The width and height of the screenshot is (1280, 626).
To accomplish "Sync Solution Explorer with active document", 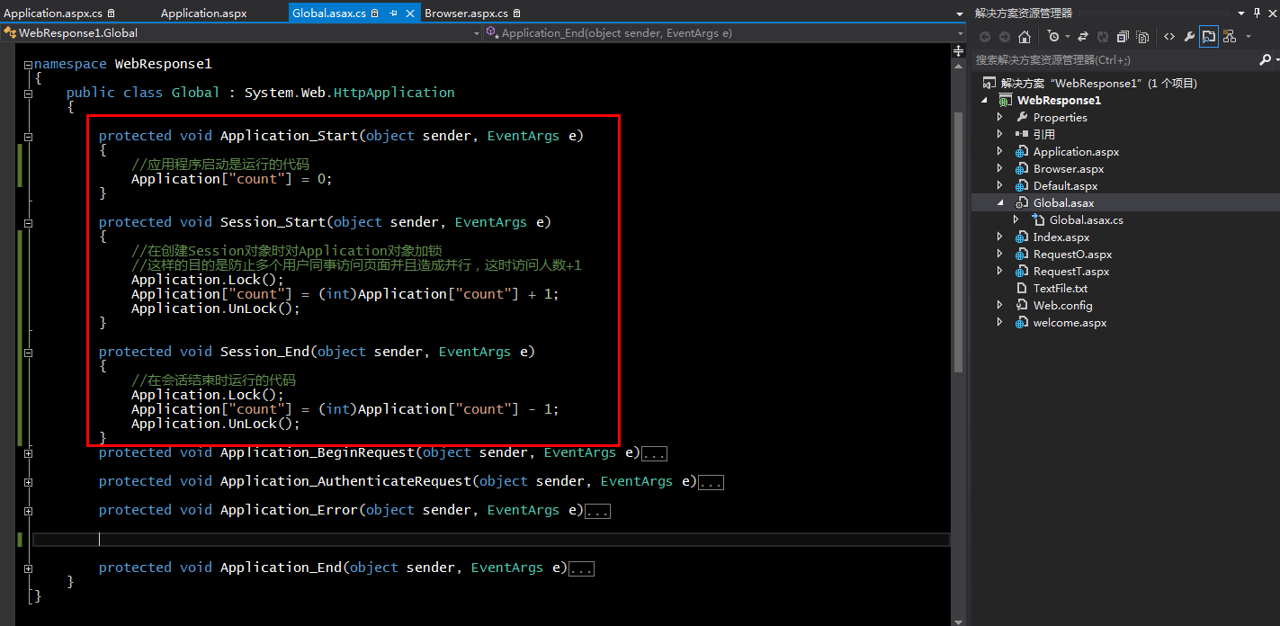I will (1084, 37).
